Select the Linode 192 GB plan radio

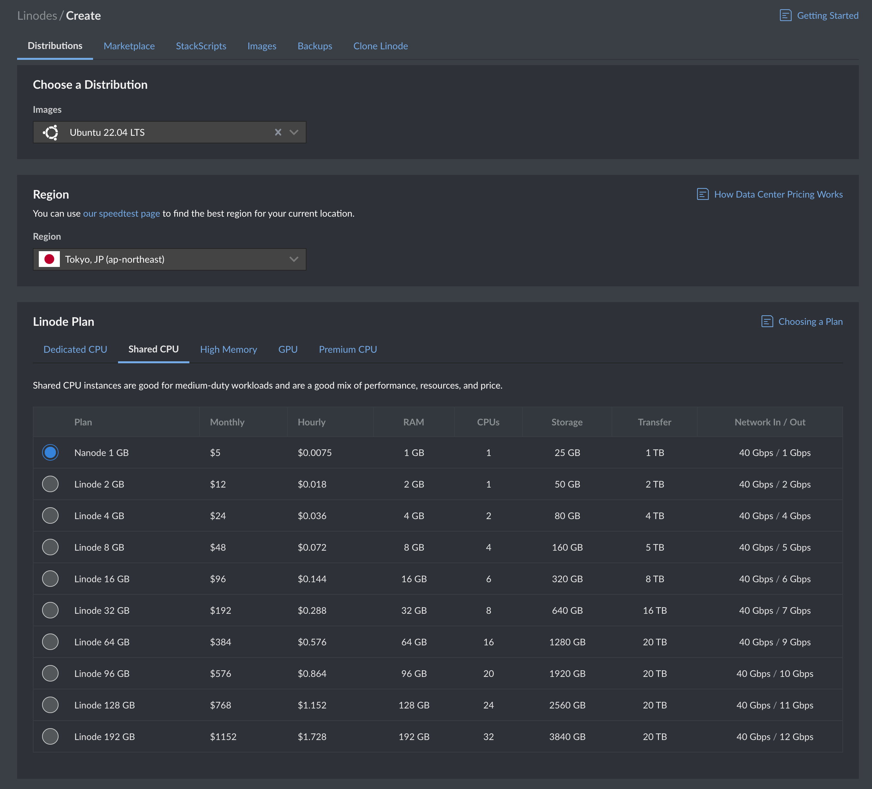pos(50,737)
